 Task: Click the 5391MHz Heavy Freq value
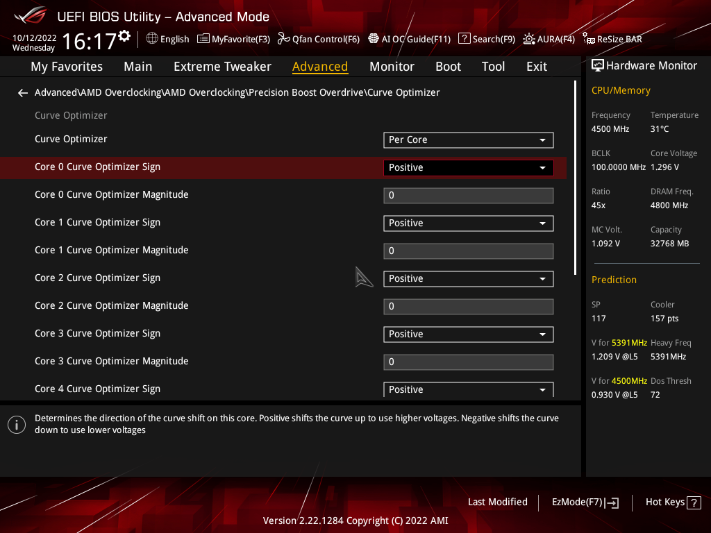coord(669,357)
